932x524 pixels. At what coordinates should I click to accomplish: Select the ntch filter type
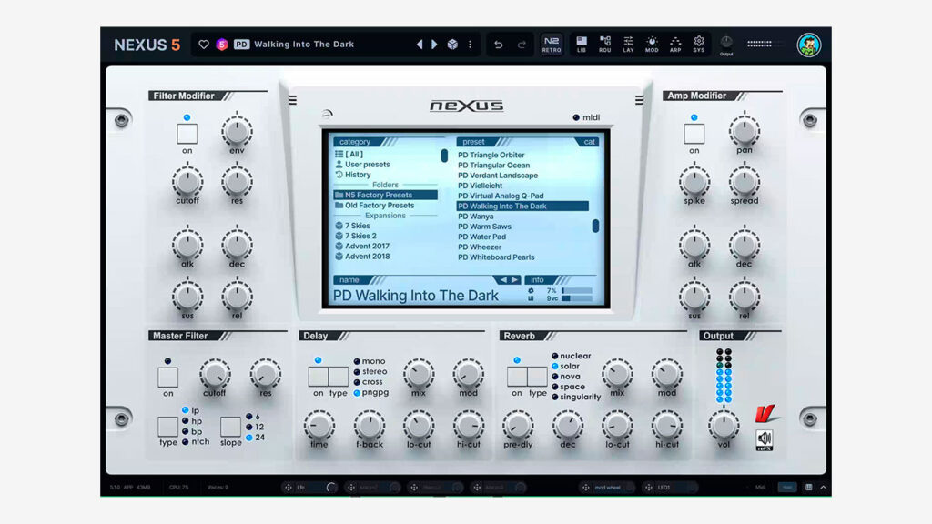[196, 442]
